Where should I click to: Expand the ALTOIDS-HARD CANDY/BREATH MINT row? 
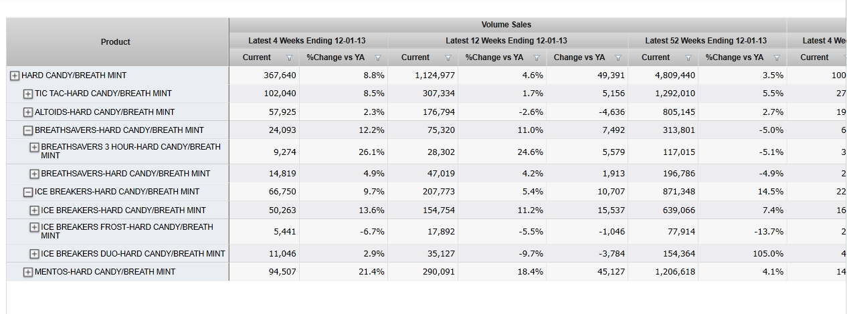tap(28, 112)
